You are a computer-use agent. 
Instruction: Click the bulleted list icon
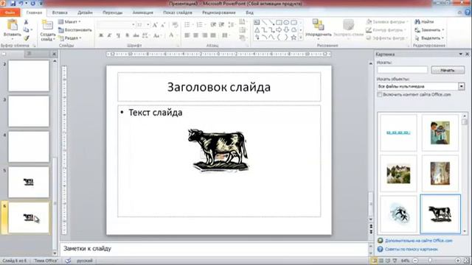click(x=187, y=24)
